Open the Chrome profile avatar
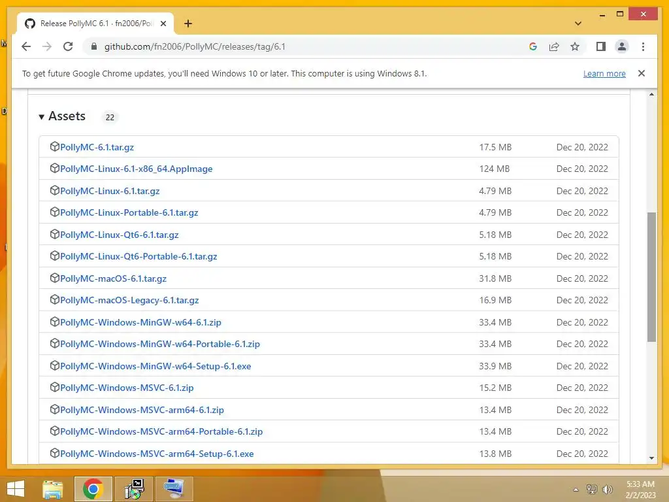This screenshot has width=669, height=502. [622, 46]
